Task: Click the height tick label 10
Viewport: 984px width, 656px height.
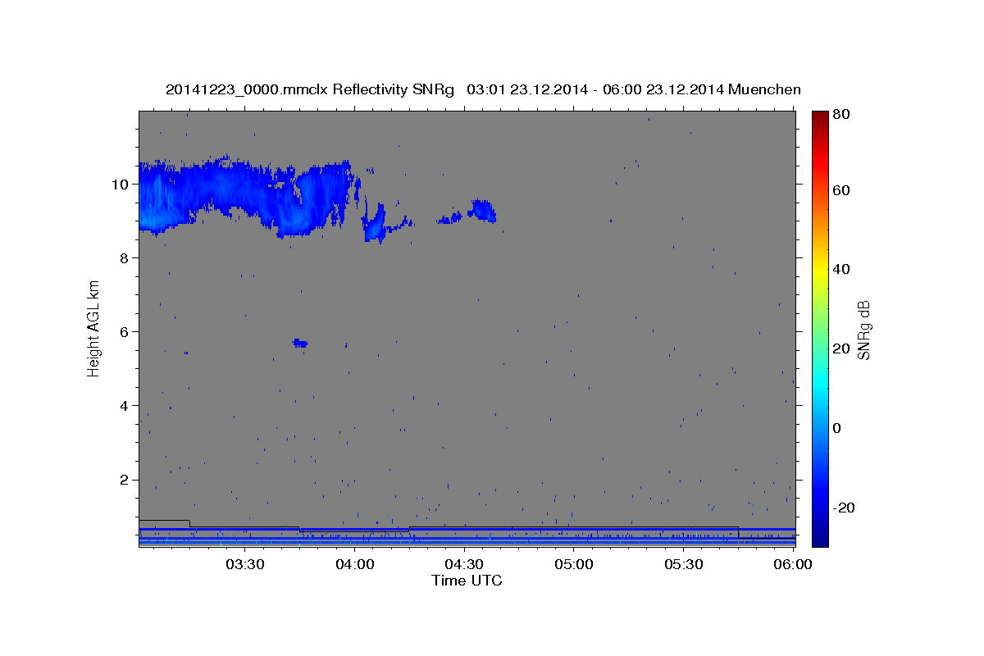Action: point(121,184)
